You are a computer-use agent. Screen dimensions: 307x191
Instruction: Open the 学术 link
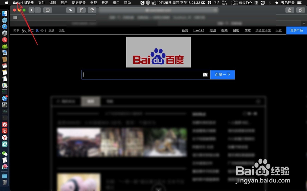(x=248, y=30)
